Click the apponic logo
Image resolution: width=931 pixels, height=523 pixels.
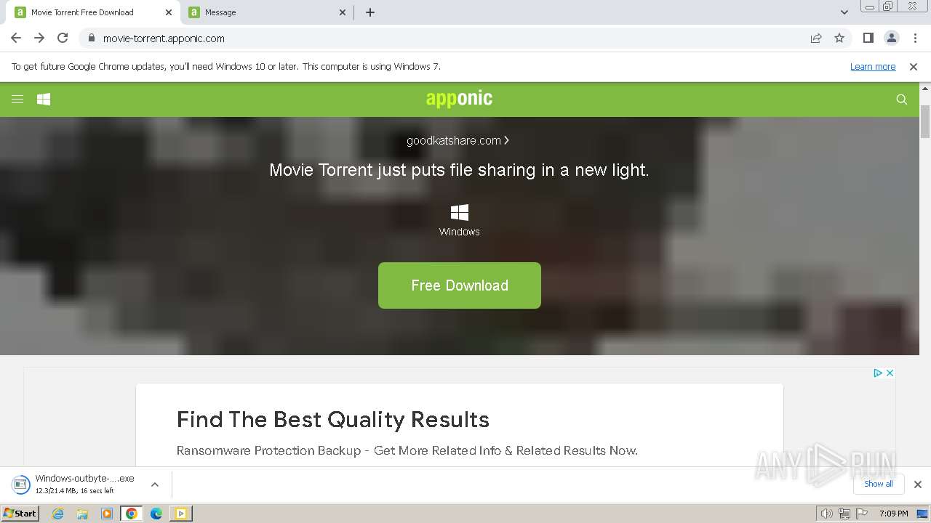pos(459,99)
